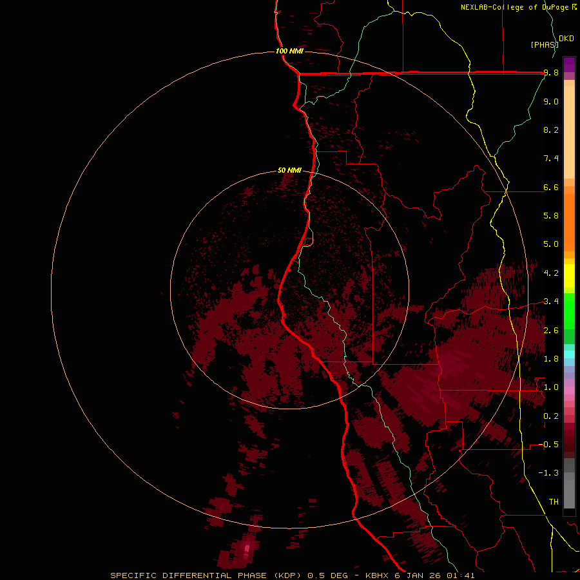
Task: Click the DKD label above color scale
Action: pyautogui.click(x=566, y=39)
